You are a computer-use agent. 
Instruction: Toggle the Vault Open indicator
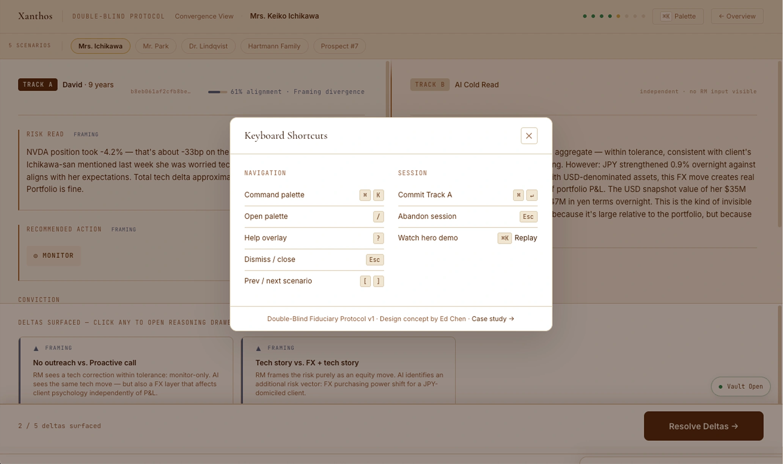click(740, 387)
